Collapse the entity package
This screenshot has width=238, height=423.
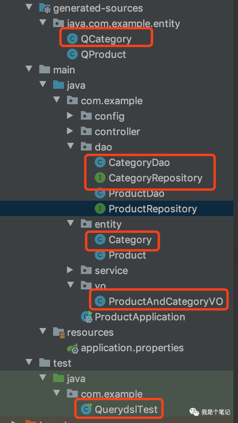[x=70, y=224]
